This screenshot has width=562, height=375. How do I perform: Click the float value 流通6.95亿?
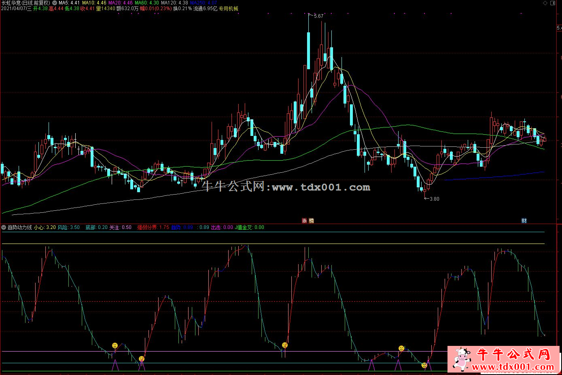[206, 8]
